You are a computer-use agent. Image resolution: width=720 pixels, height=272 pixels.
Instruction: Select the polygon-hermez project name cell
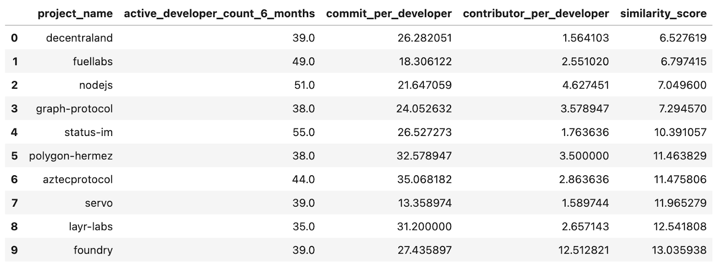[71, 156]
